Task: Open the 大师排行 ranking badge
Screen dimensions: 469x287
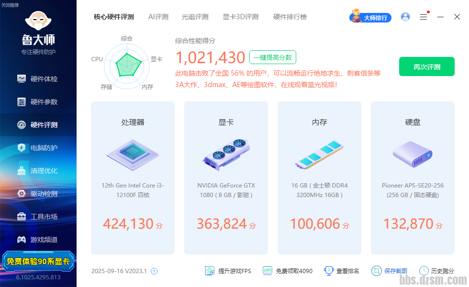Action: (371, 17)
